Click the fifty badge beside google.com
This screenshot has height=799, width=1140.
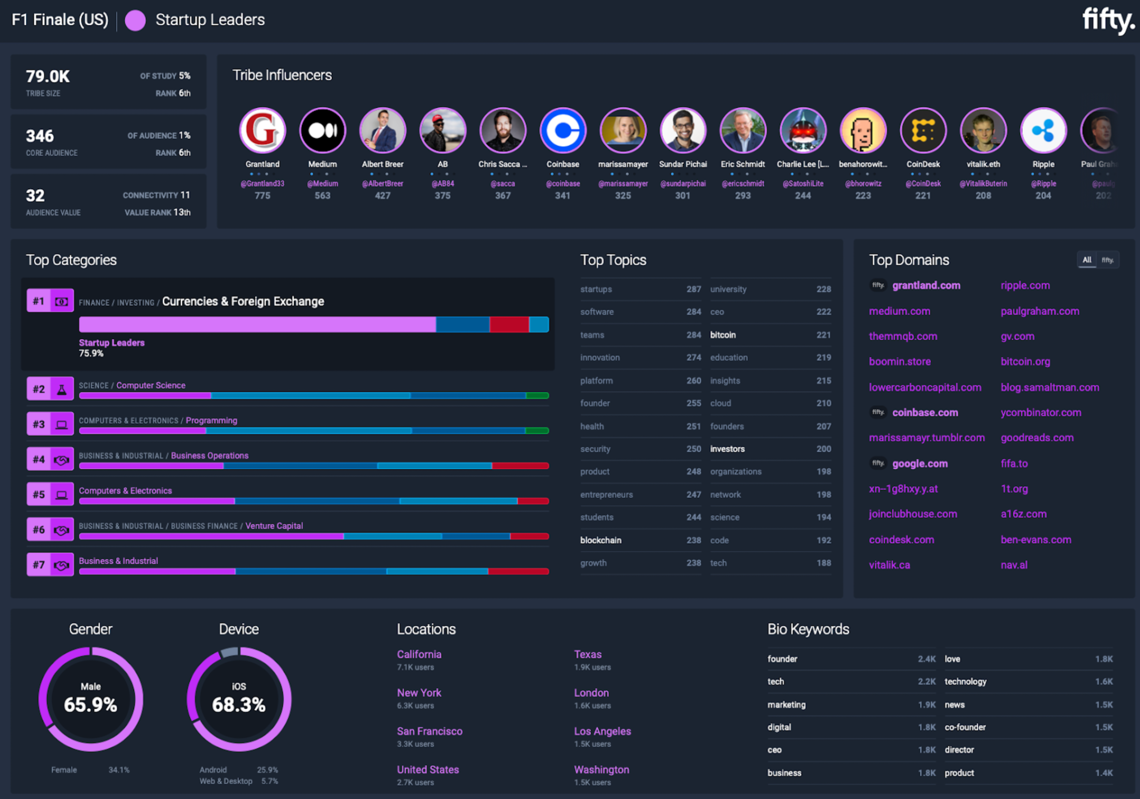pos(878,463)
